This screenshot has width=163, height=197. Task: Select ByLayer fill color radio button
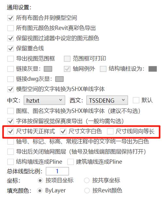(x=40, y=190)
